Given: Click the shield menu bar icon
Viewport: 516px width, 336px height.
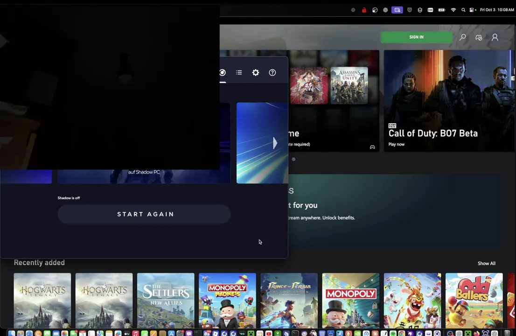Looking at the screenshot, I should pyautogui.click(x=409, y=10).
